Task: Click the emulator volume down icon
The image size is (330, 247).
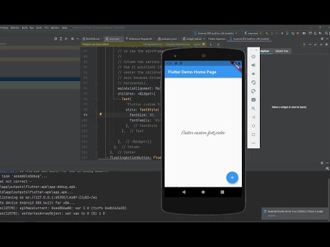Action: (254, 74)
